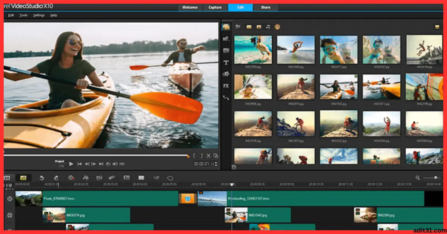
Task: Open the Help menu
Action: point(54,15)
